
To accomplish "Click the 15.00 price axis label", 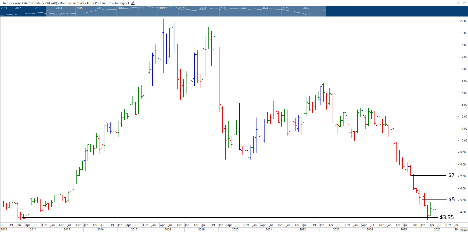I will pos(464,81).
